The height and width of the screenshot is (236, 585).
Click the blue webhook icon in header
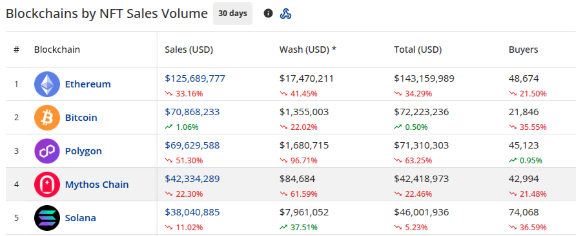coord(286,14)
